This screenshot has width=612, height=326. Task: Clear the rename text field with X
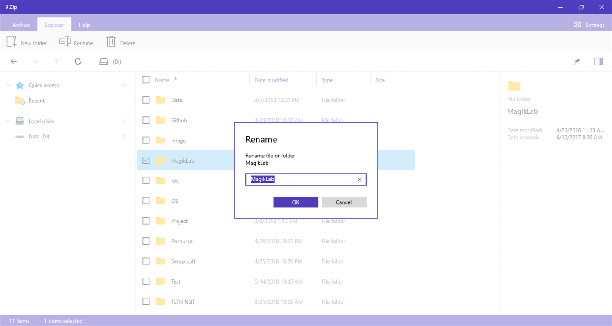pyautogui.click(x=360, y=180)
